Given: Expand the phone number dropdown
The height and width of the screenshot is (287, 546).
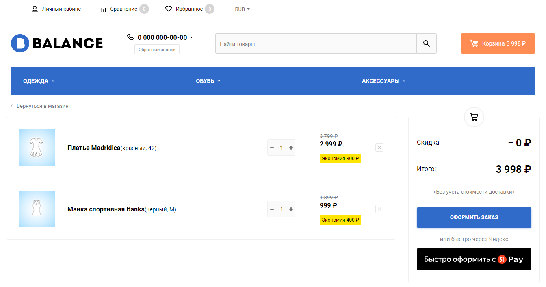Looking at the screenshot, I should (191, 37).
